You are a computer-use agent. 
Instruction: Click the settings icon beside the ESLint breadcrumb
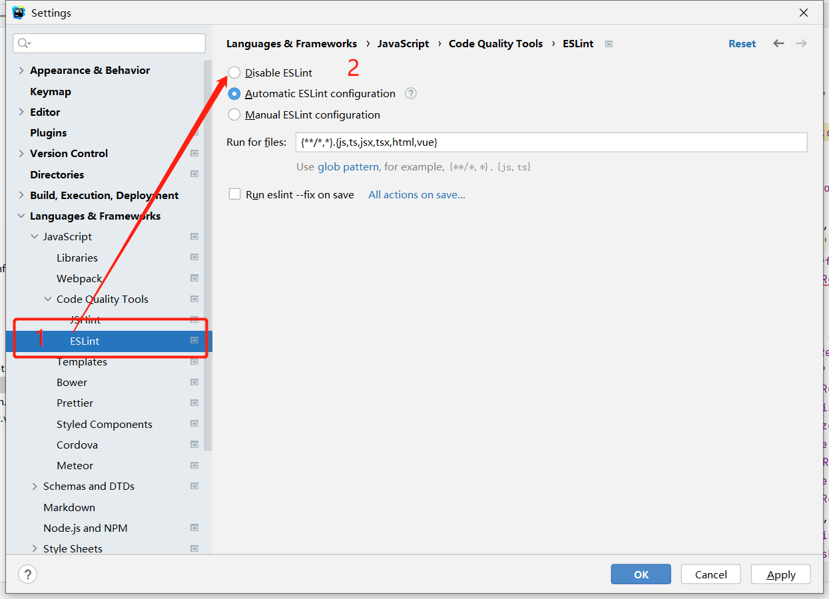click(609, 43)
